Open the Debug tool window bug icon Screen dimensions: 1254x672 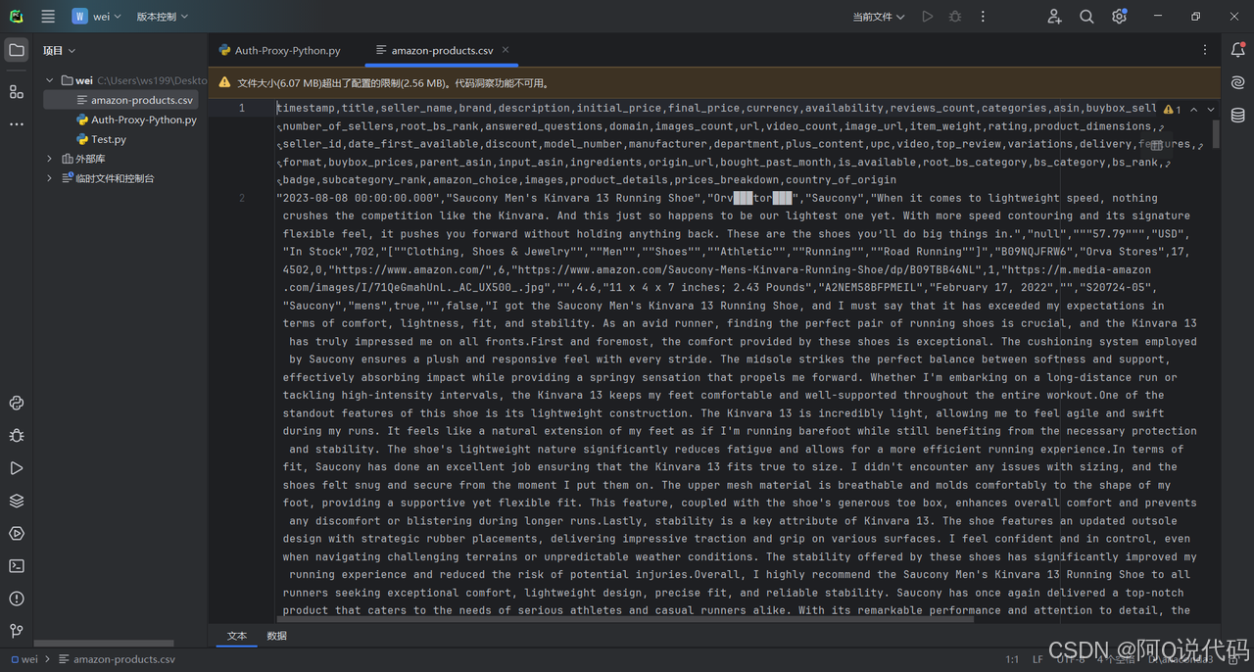[17, 436]
